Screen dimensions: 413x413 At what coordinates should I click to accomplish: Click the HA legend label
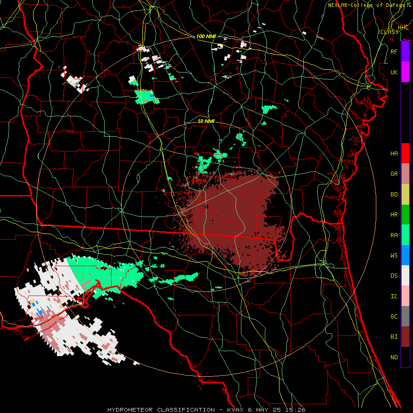[394, 154]
